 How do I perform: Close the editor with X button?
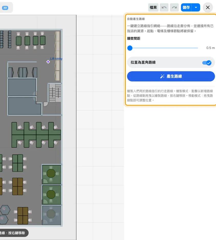208,7
